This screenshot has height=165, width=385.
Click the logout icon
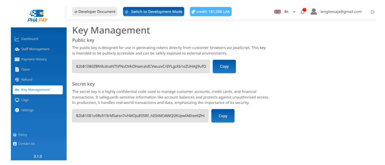(373, 12)
